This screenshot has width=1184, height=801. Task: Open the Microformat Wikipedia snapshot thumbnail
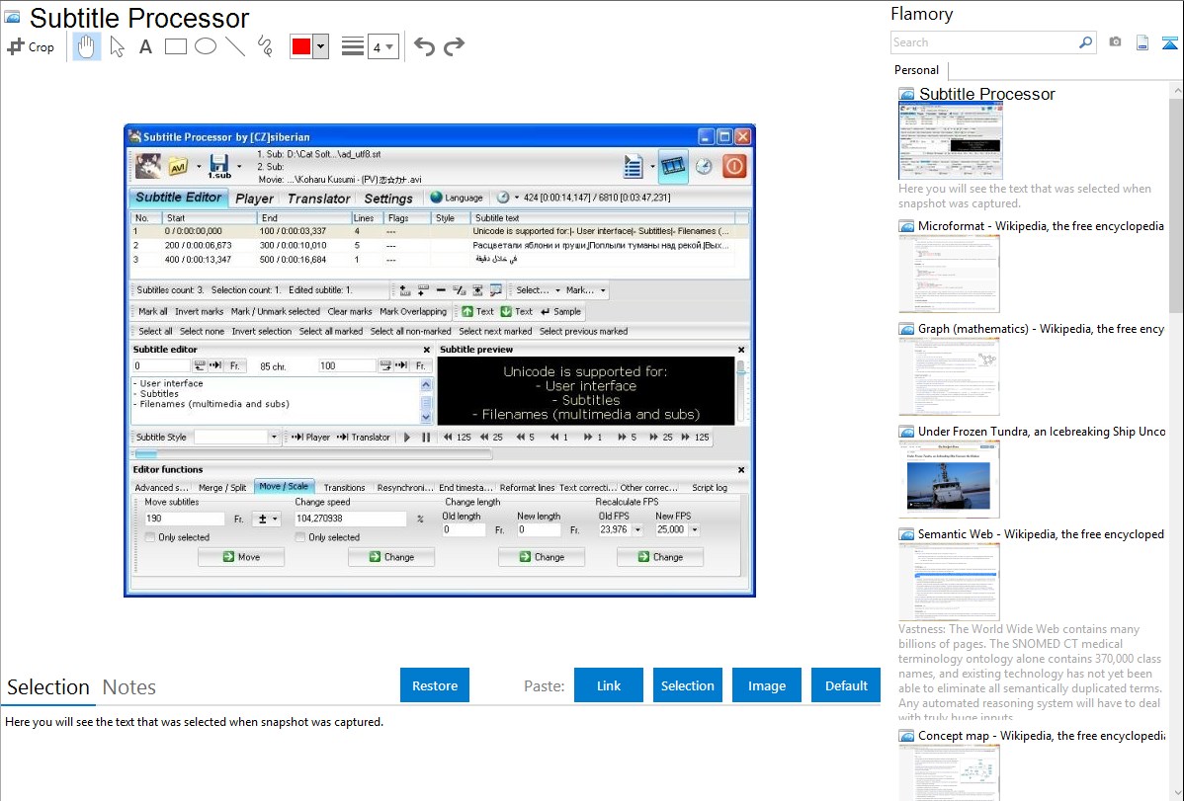tap(949, 274)
